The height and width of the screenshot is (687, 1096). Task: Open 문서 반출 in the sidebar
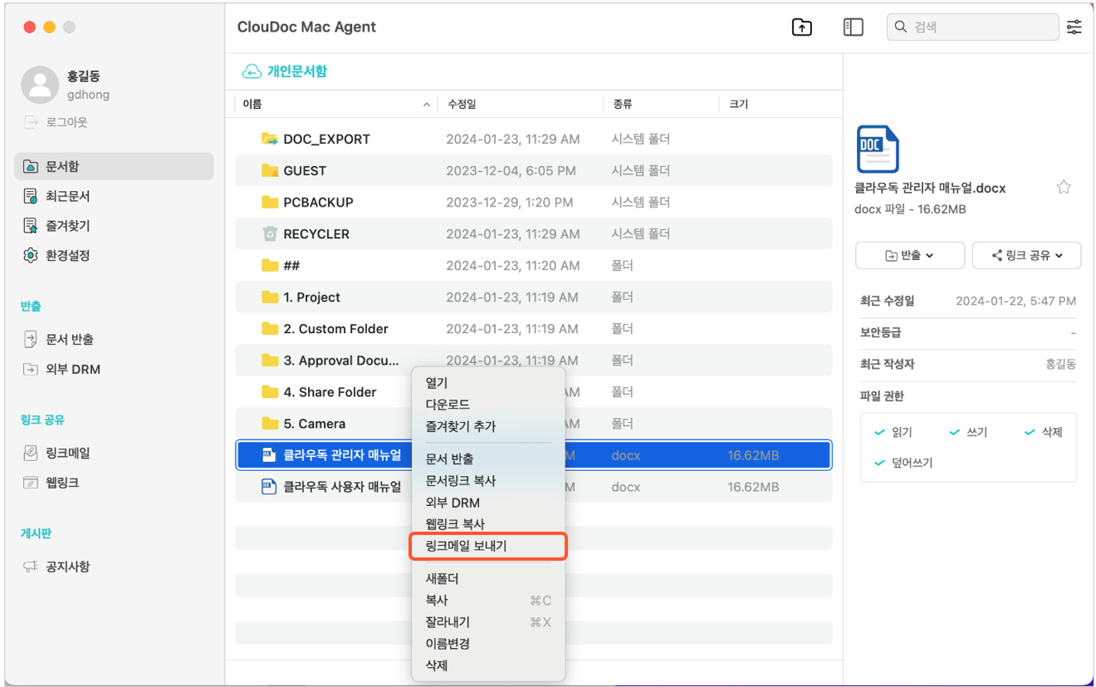58,339
